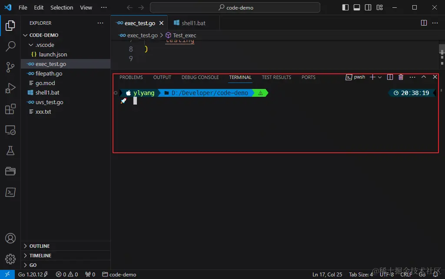
Task: Go forward with the arrow in title bar
Action: (x=141, y=8)
